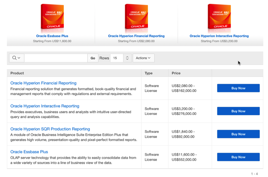Open Oracle Hyperion SQR Production Reporting link
The image size is (268, 177).
coord(50,129)
